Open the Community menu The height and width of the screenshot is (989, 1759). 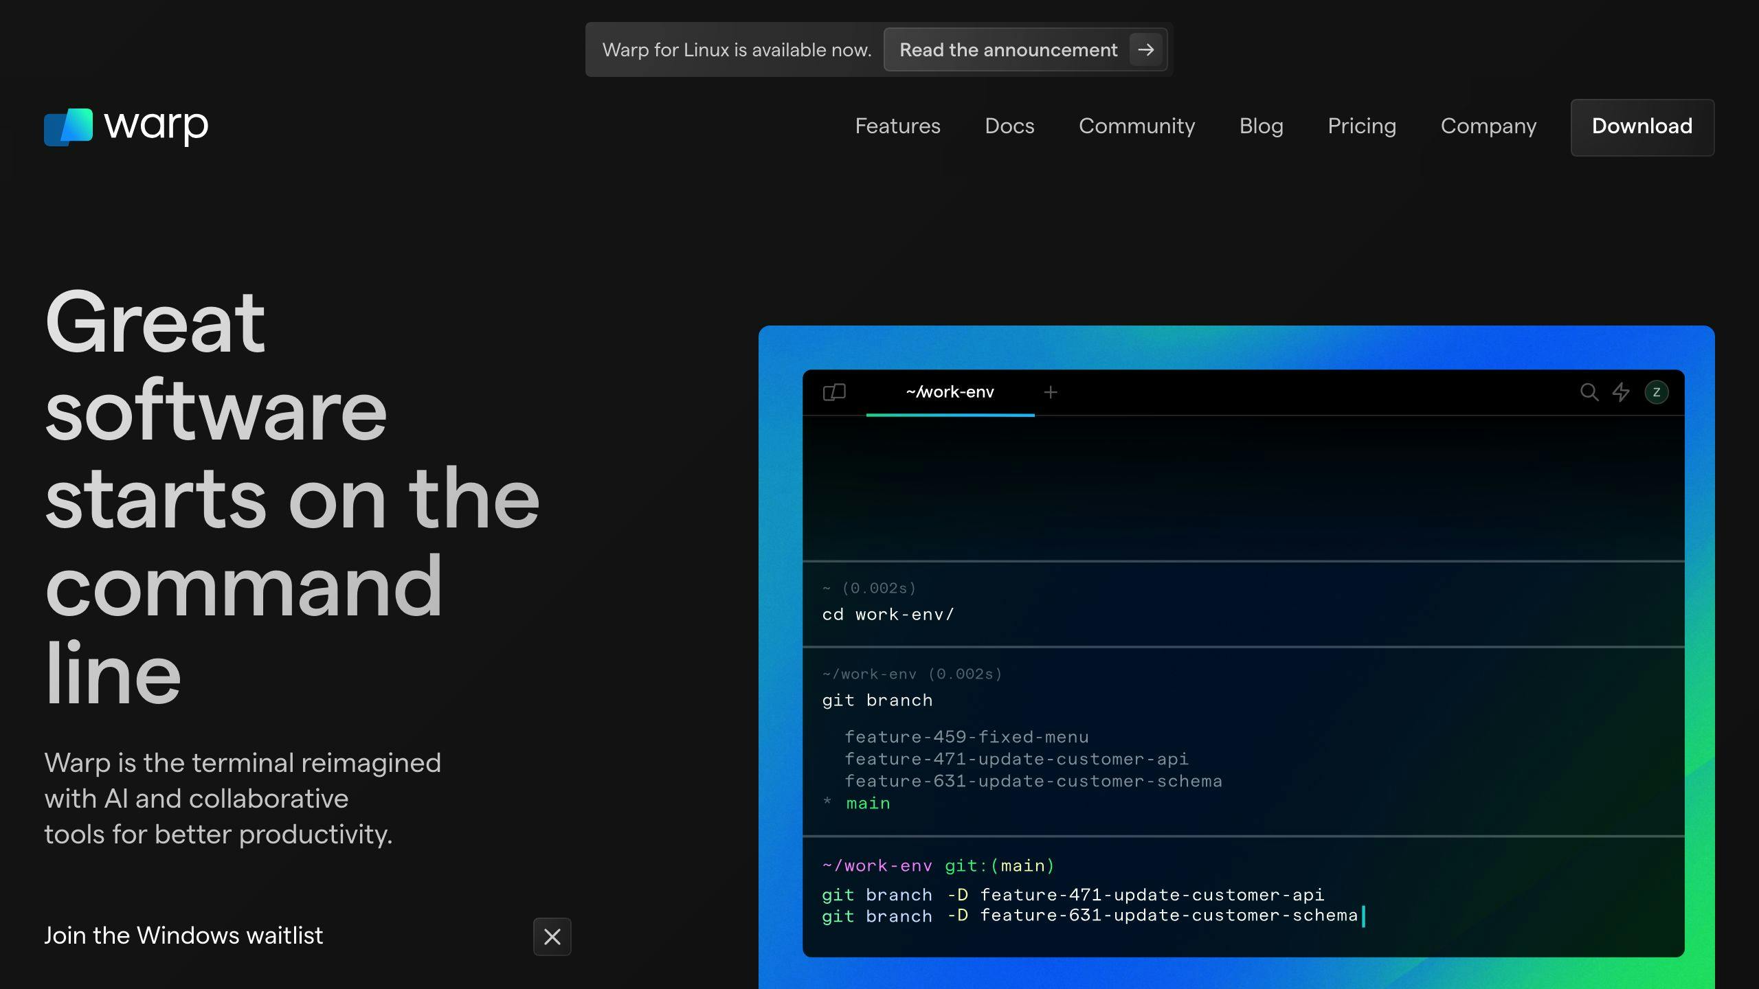(x=1137, y=126)
